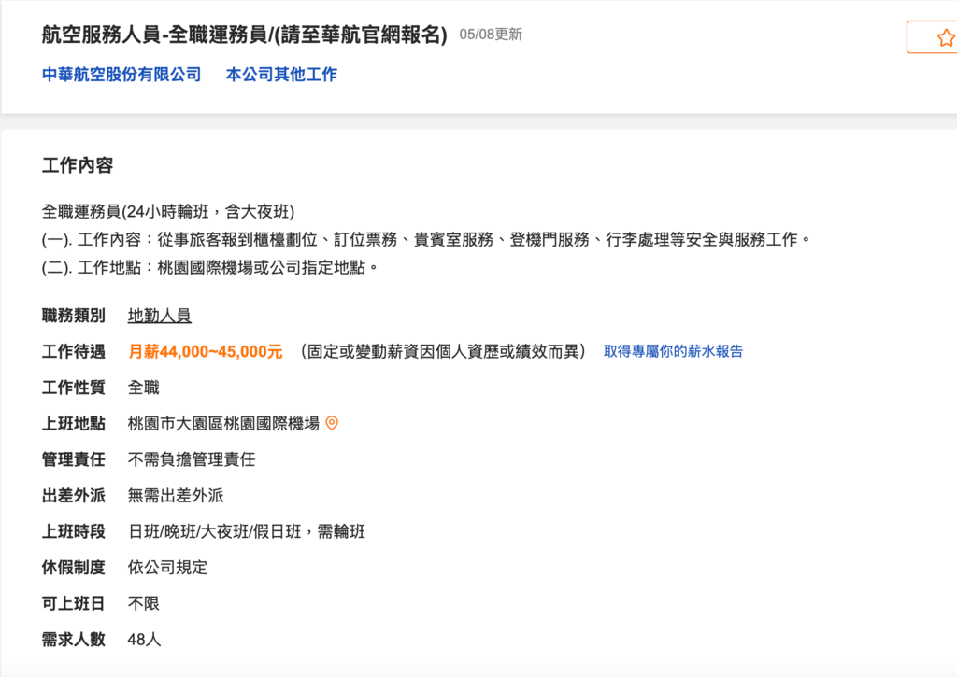
Task: Click the value 不需負擔管理責任
Action: tap(192, 459)
